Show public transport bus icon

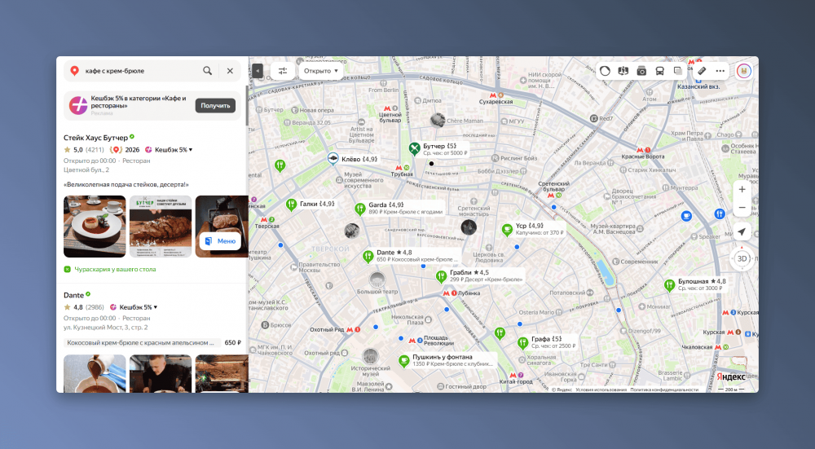[x=659, y=71]
